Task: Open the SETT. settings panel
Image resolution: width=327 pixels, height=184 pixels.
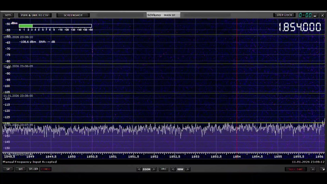Action: pos(8,15)
